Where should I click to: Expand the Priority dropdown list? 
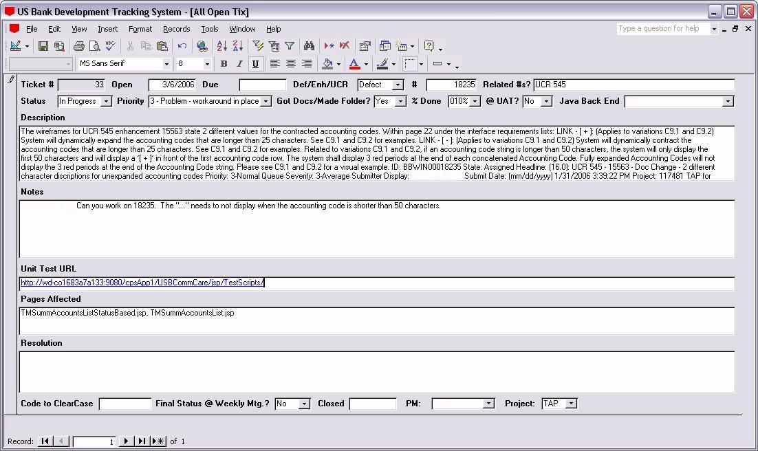[266, 102]
